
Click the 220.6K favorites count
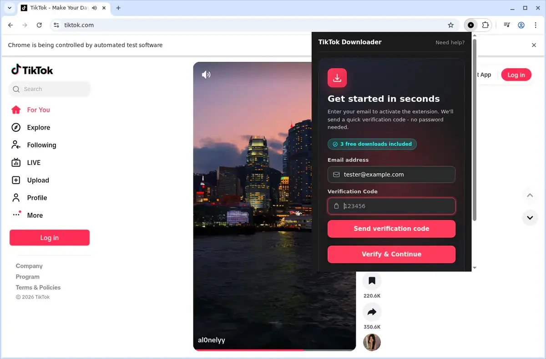point(372,296)
